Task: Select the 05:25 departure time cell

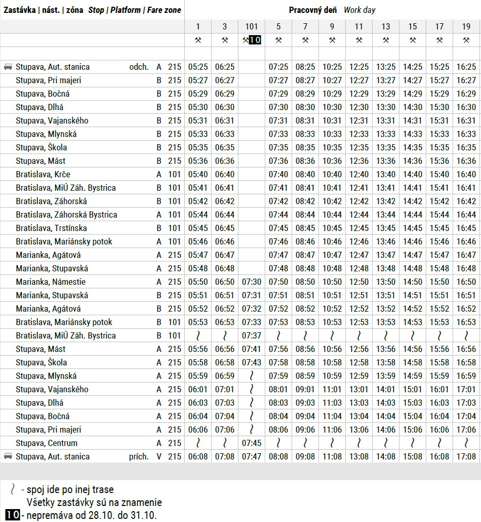Action: 198,67
